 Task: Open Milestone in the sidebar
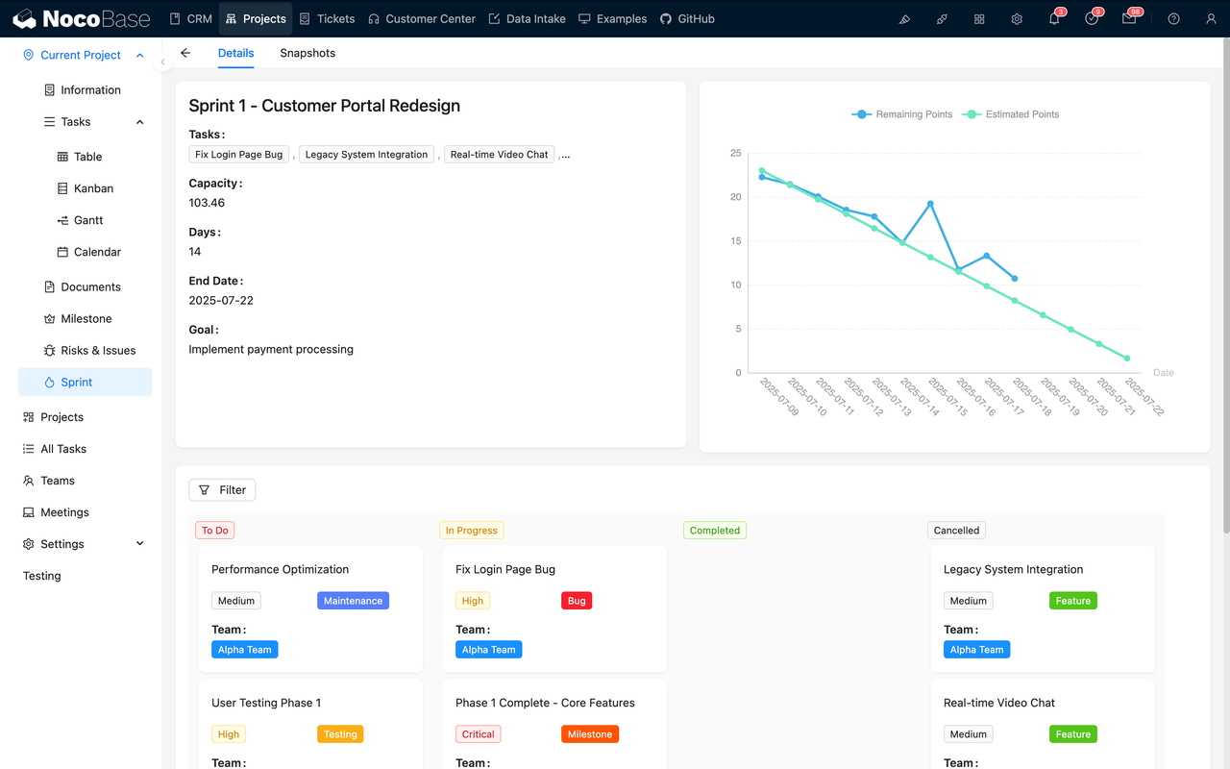[85, 318]
